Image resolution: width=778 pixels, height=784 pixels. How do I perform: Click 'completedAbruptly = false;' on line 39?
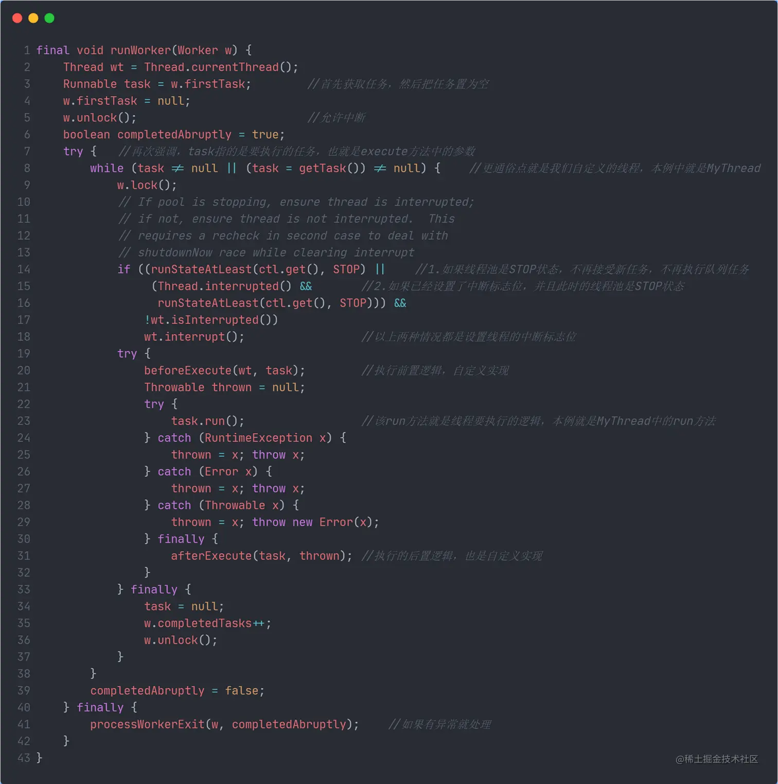coord(178,690)
